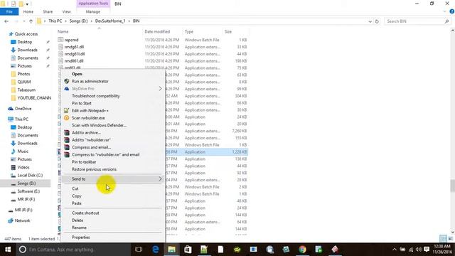The height and width of the screenshot is (256, 455).
Task: Choose Restore previous versions
Action: point(94,169)
